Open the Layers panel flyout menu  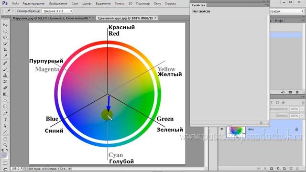(x=303, y=97)
